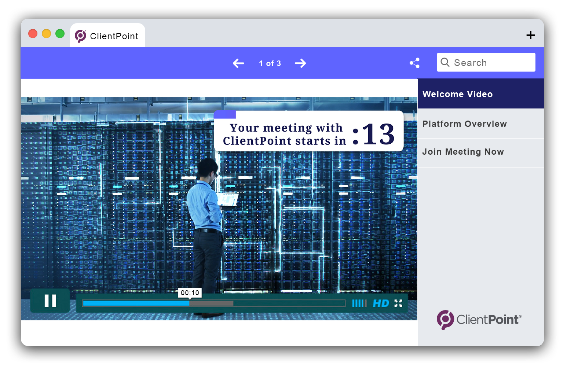Viewport: 567px width, 368px height.
Task: Click the 1 of 3 page indicator
Action: (270, 63)
